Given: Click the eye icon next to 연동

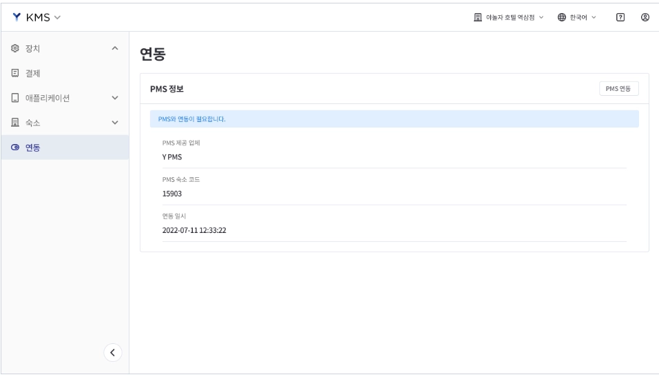Looking at the screenshot, I should [x=15, y=147].
